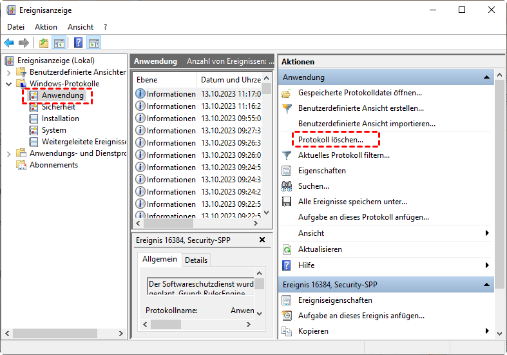Click Benutzerdefinierte Ansichten folder icon

pyautogui.click(x=21, y=72)
